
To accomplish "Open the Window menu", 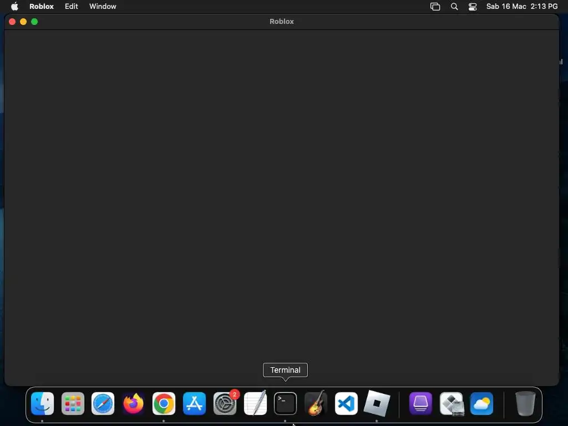I will tap(103, 7).
